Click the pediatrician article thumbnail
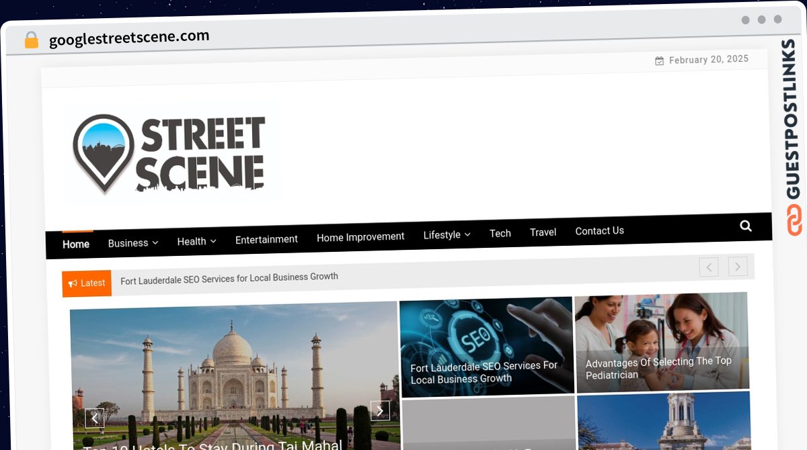The width and height of the screenshot is (807, 450). [x=662, y=341]
